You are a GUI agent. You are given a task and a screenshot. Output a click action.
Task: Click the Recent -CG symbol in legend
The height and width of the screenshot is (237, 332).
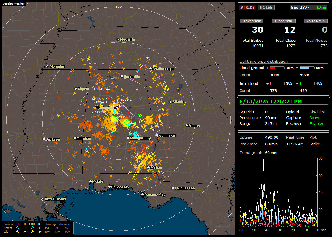pyautogui.click(x=18, y=228)
